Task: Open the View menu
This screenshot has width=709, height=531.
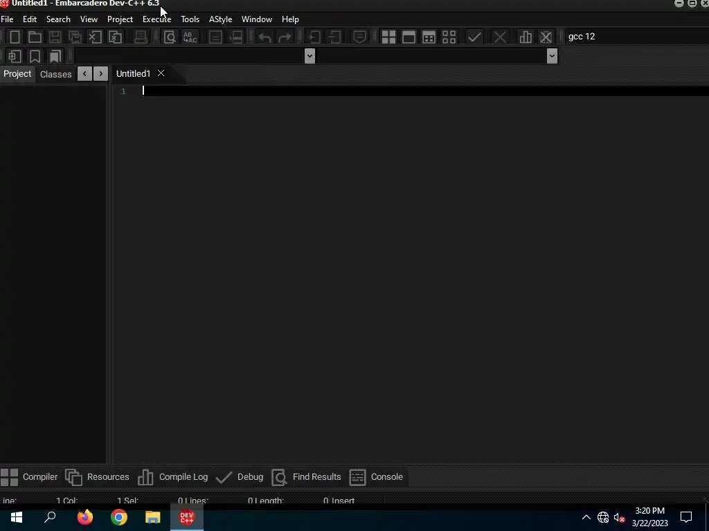Action: (89, 19)
